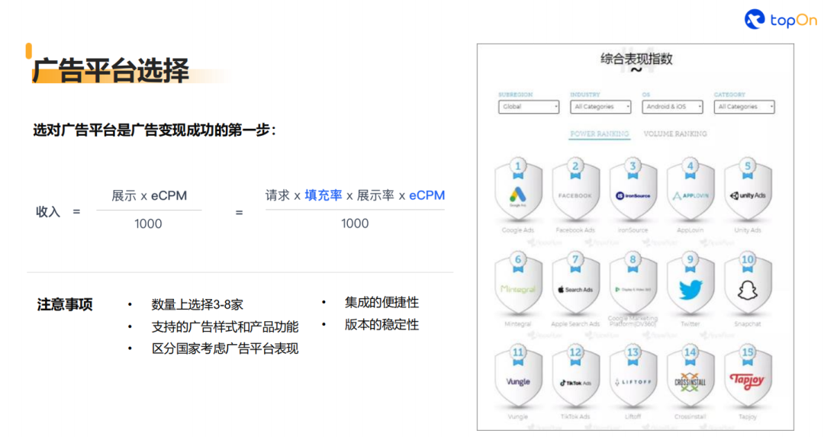Select Google Marketing Platform rank 8 badge
This screenshot has height=437, width=824.
632,284
